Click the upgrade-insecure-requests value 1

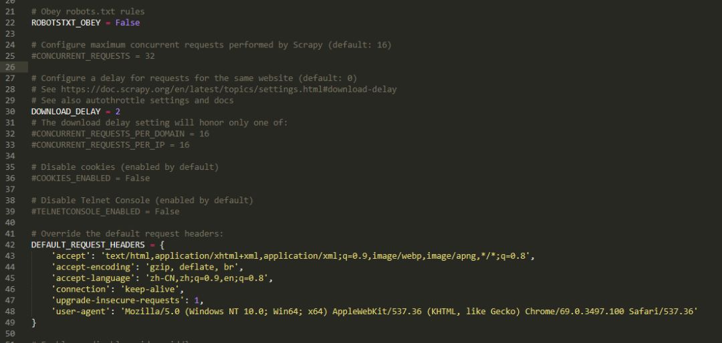click(196, 300)
